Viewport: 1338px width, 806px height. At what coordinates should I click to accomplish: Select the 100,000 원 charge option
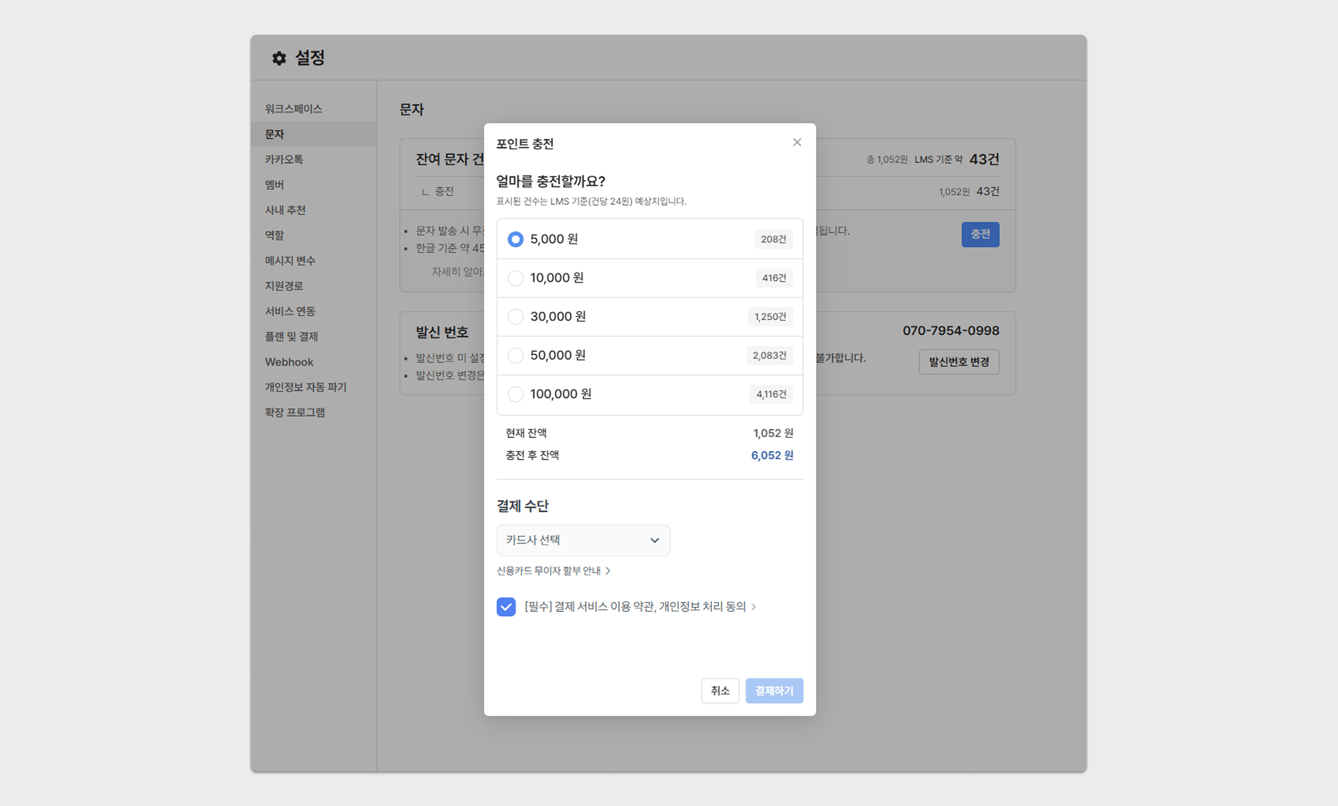coord(515,394)
